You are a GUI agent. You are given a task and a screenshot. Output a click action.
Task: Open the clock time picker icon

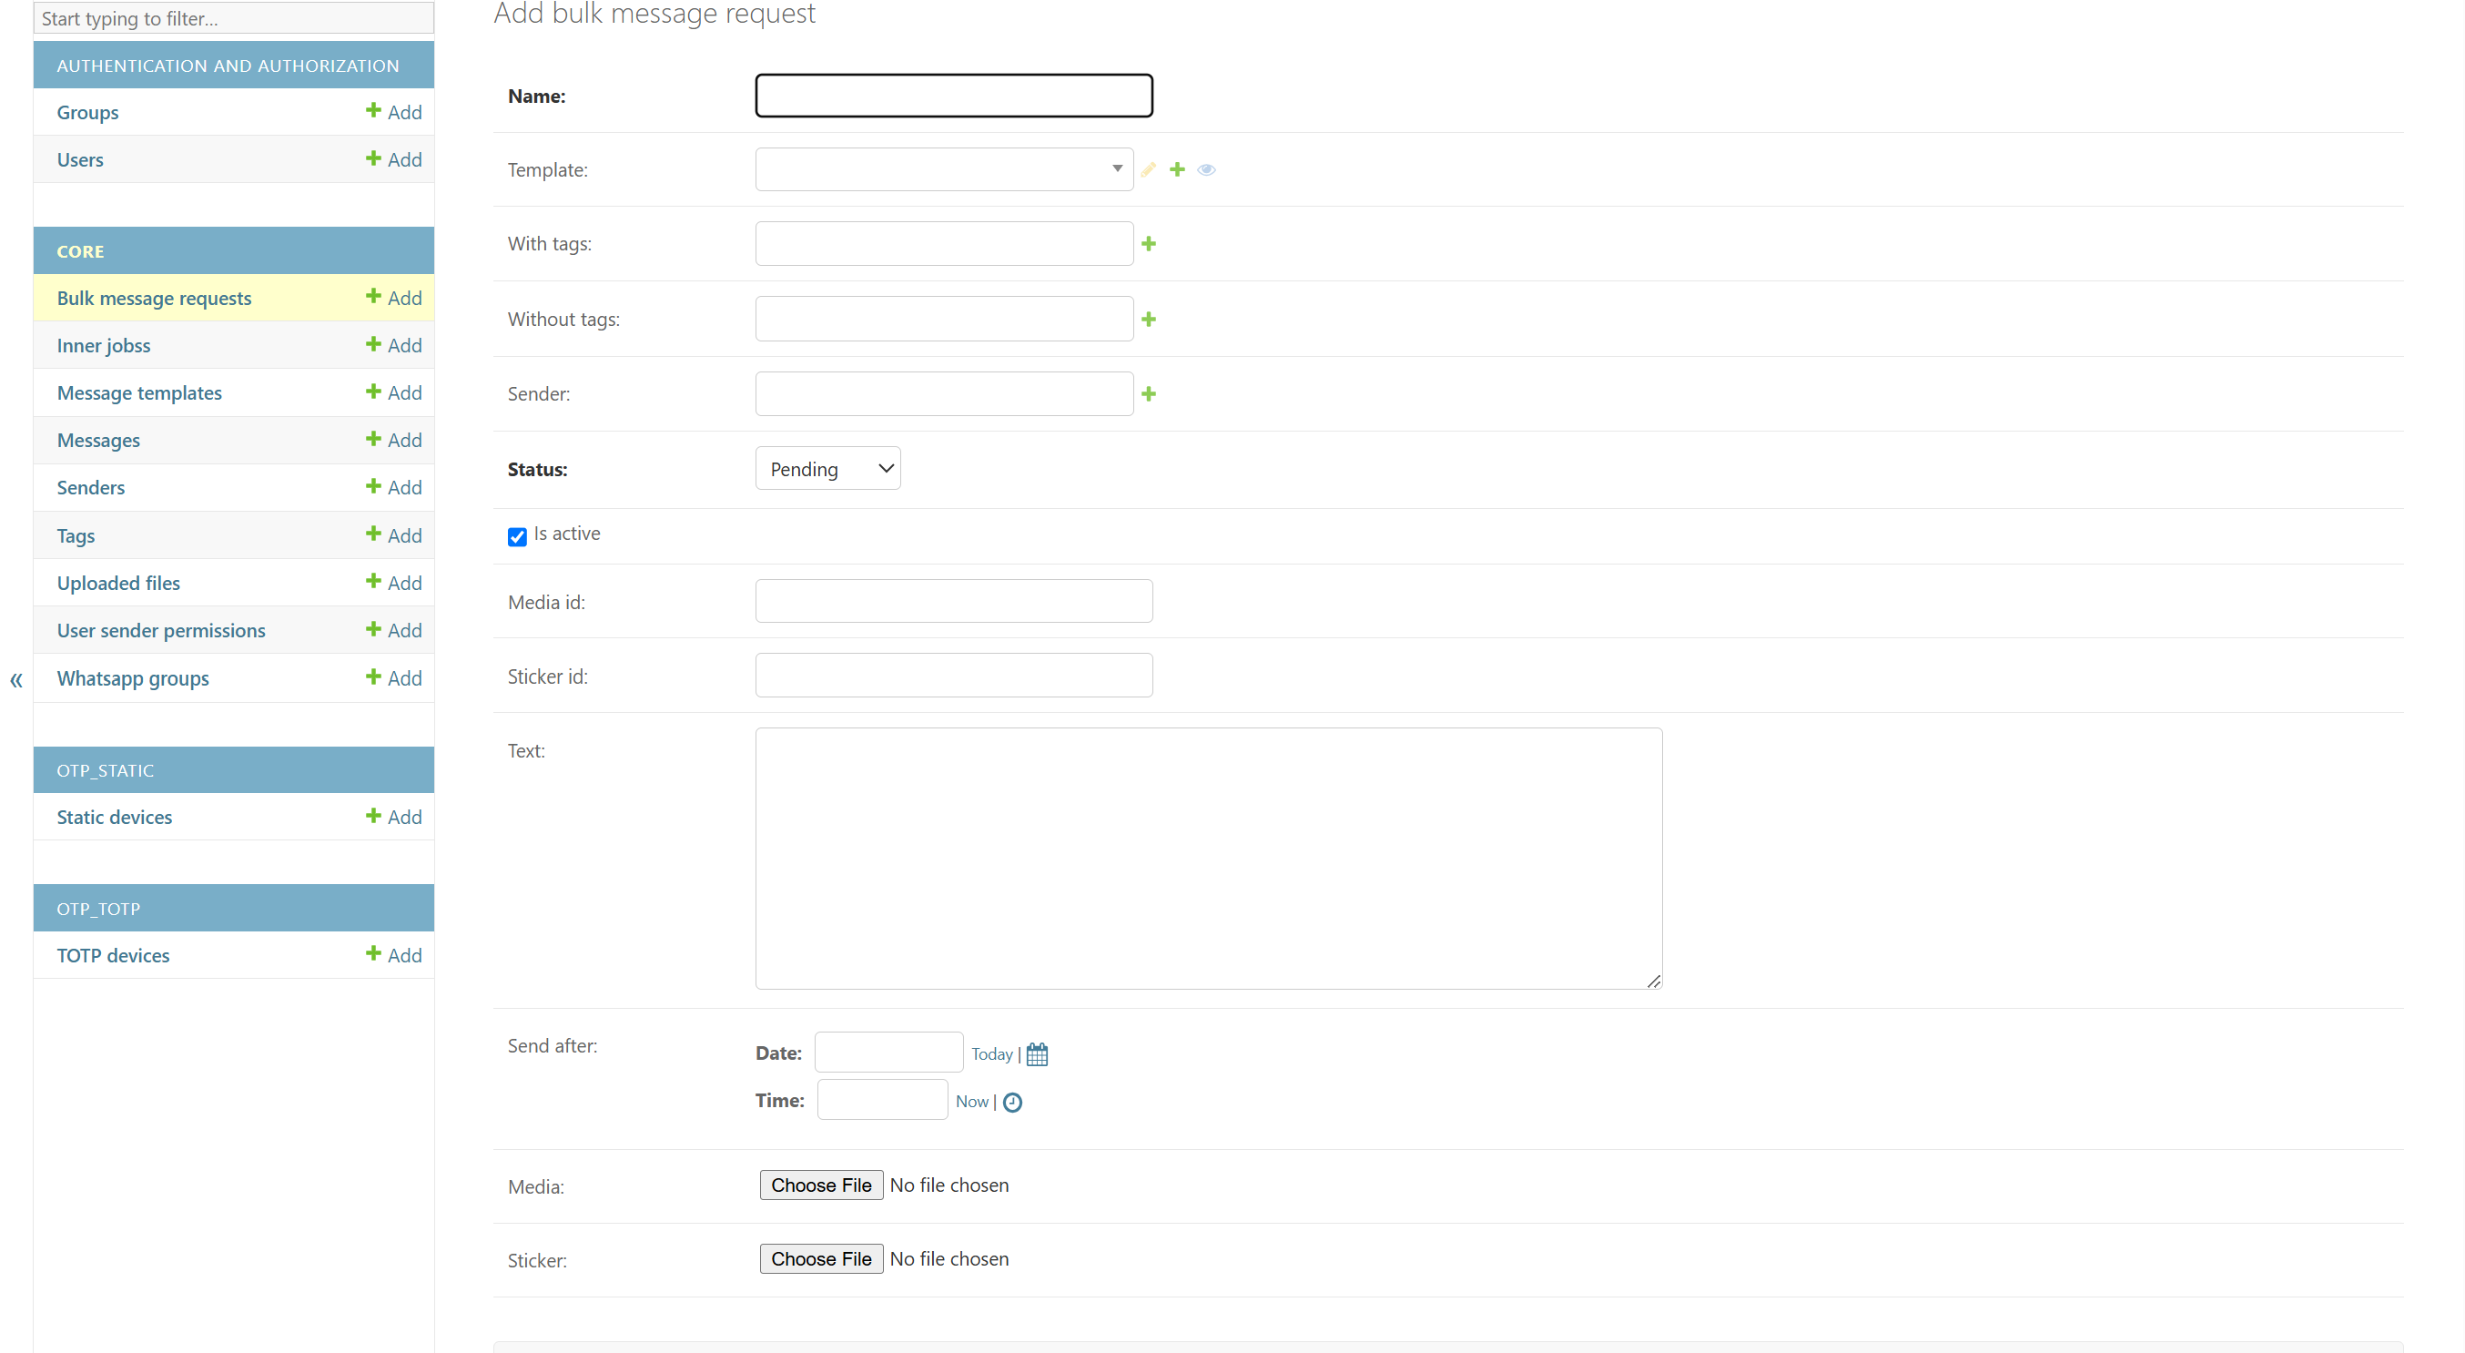tap(1012, 1103)
